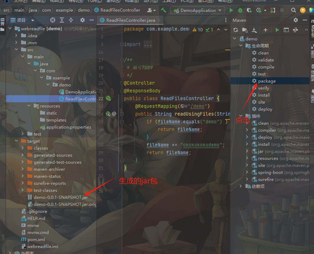Click the orange update arrow icon
The height and width of the screenshot is (254, 314).
pos(303,10)
